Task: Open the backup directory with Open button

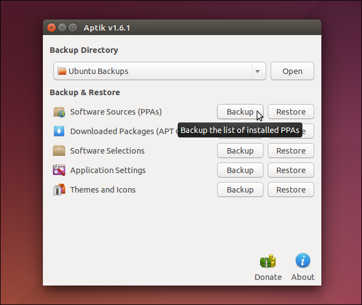Action: pyautogui.click(x=292, y=71)
